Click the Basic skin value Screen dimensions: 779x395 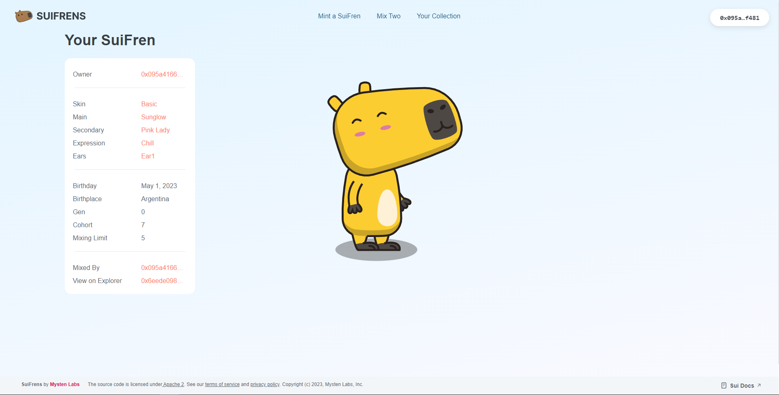click(149, 104)
